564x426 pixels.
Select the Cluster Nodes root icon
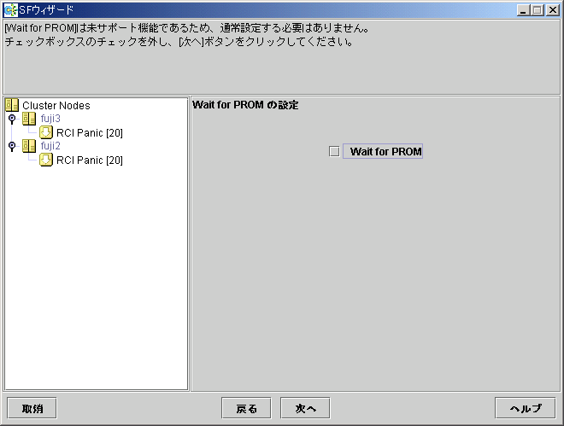[x=12, y=105]
